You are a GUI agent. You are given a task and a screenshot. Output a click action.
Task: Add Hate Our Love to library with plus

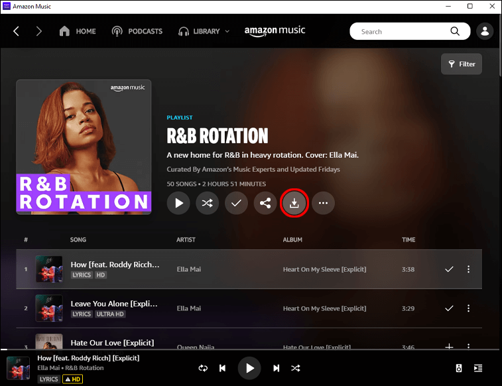(449, 346)
